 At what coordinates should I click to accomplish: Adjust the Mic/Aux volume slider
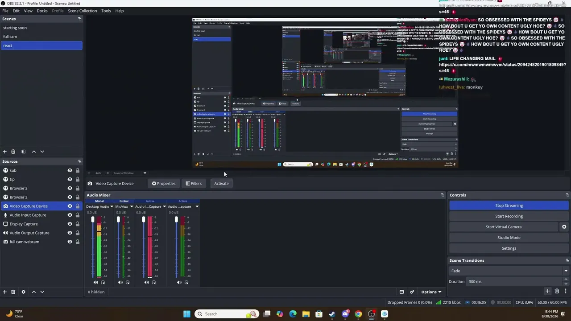[118, 219]
